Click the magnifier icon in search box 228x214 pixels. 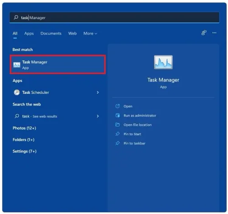tap(16, 17)
